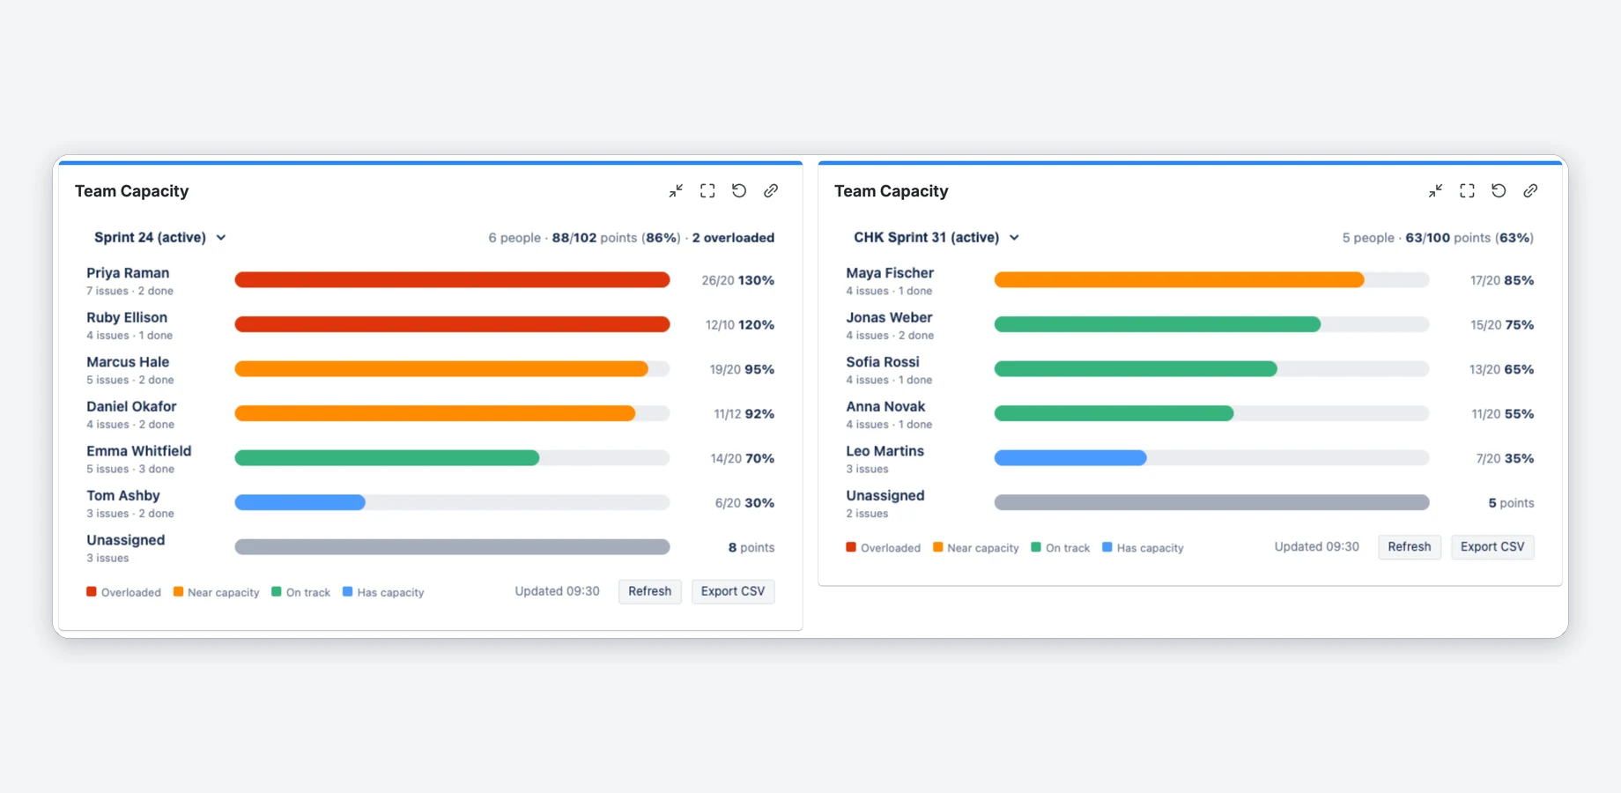Click Sofia Rossi's capacity bar
1621x793 pixels.
pyautogui.click(x=1136, y=369)
